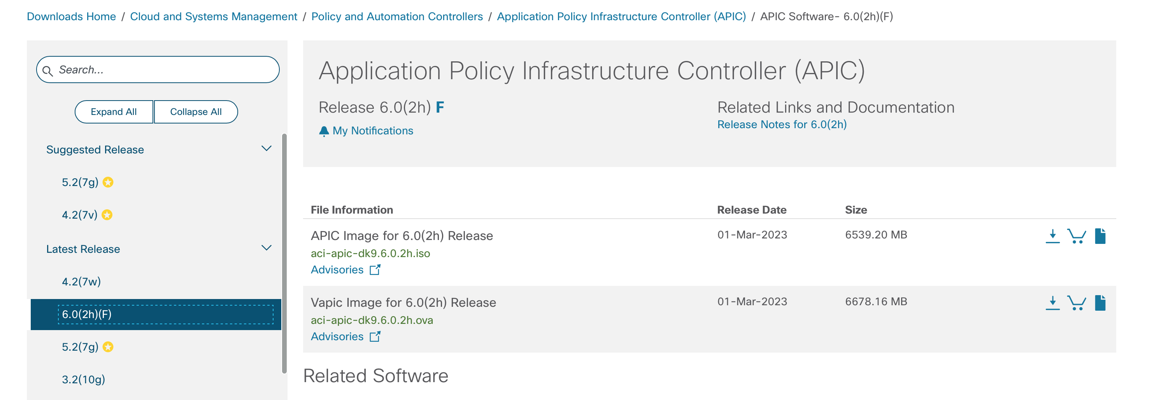Click release date of the Vapic Image row
The width and height of the screenshot is (1154, 400).
[752, 301]
